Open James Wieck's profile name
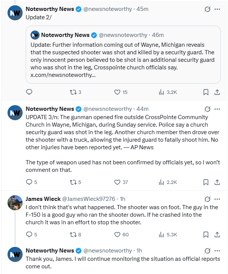The width and height of the screenshot is (228, 274). click(x=43, y=199)
